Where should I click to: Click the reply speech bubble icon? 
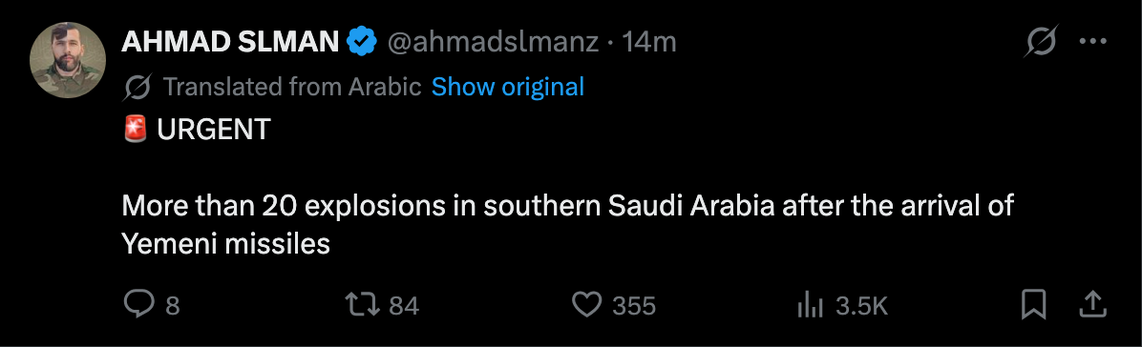coord(138,304)
